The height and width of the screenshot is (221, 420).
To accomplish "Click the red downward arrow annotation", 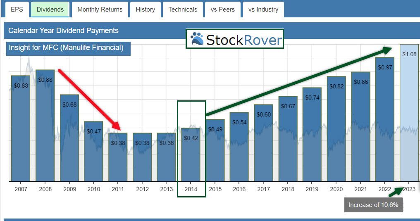I will pos(89,100).
